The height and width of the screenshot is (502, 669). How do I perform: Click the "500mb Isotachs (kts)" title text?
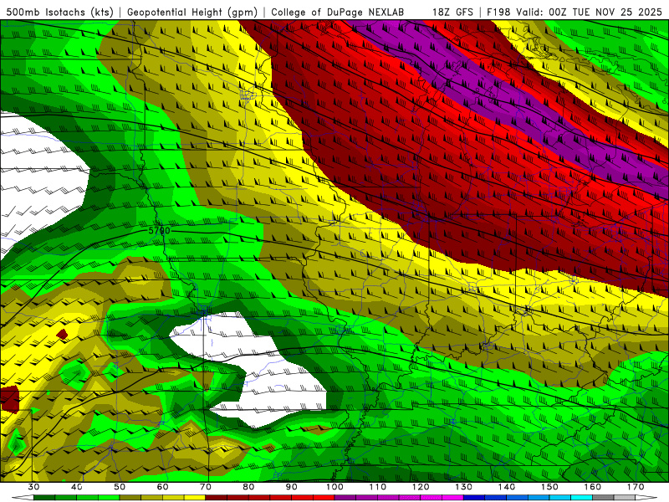pyautogui.click(x=60, y=12)
